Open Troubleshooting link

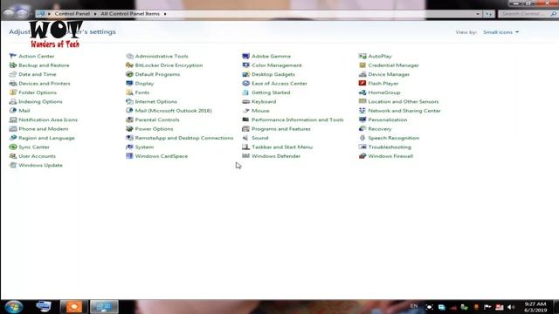(390, 147)
